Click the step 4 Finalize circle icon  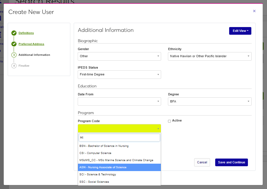pyautogui.click(x=14, y=66)
